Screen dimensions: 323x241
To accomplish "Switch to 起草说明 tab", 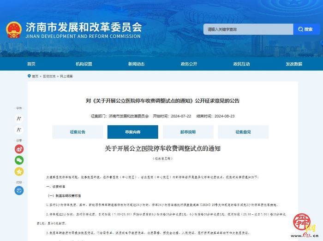I will coord(188,132).
